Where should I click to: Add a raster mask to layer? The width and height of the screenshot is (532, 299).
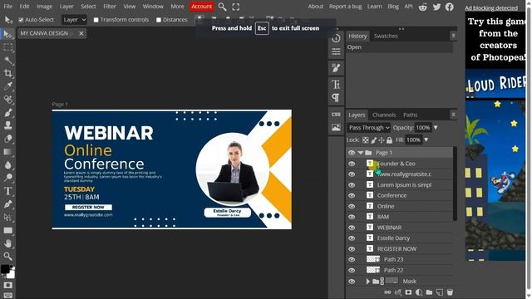(408, 292)
